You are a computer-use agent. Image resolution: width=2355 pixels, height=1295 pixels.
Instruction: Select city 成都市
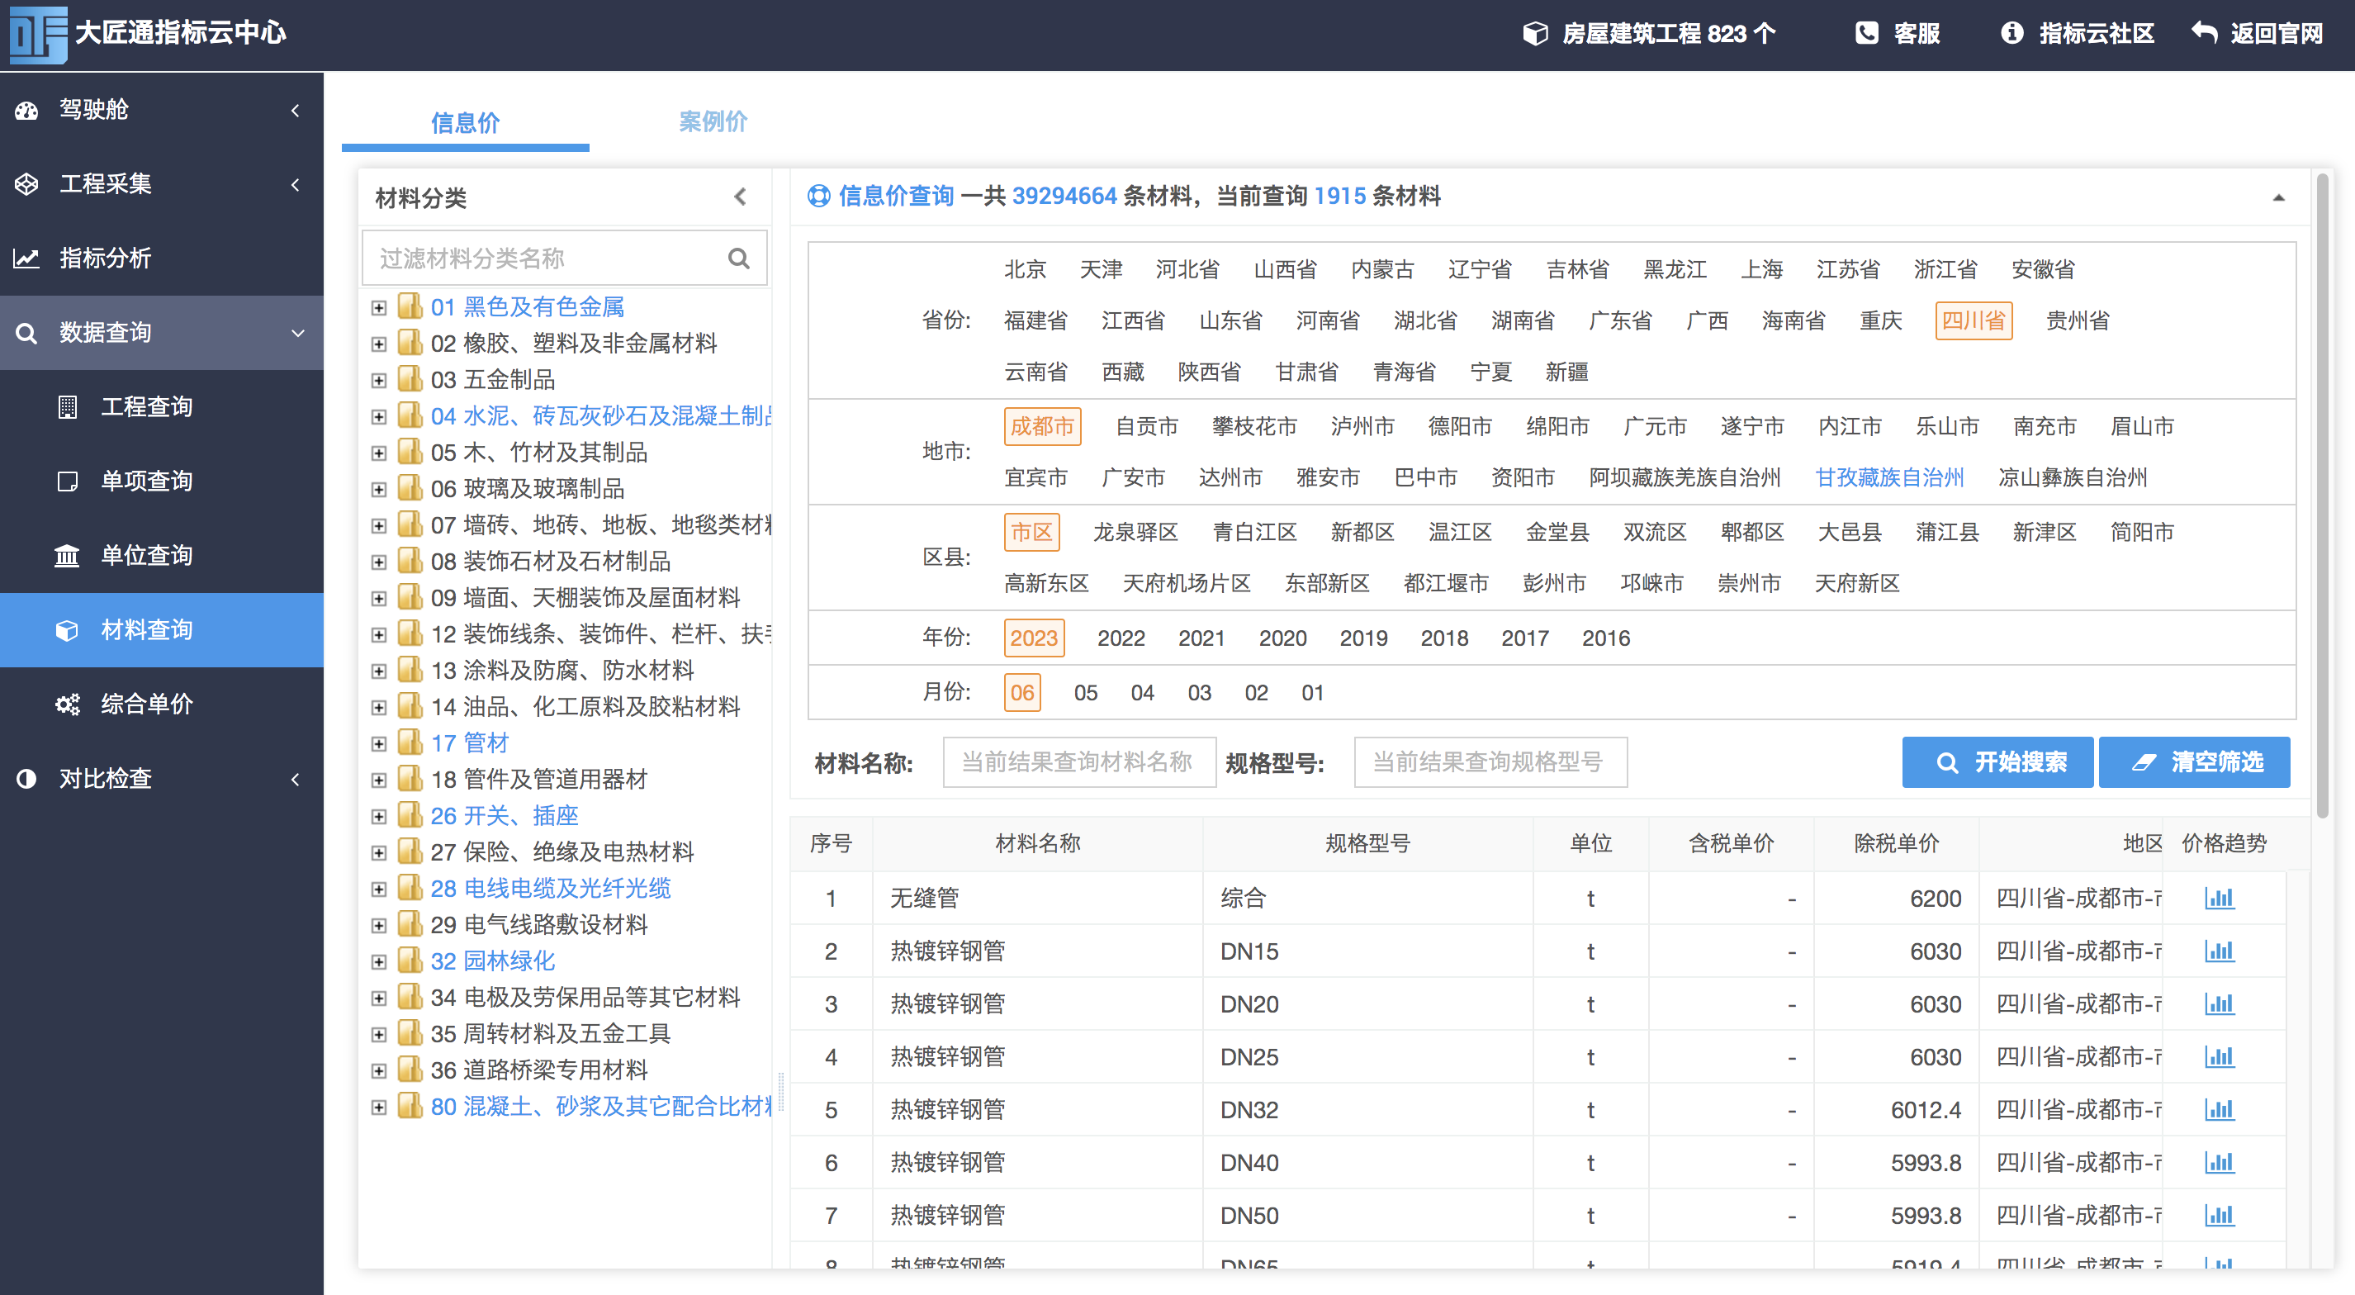[x=1042, y=427]
